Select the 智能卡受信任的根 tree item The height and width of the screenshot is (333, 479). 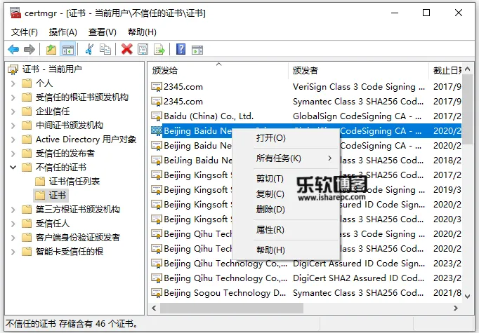69,252
